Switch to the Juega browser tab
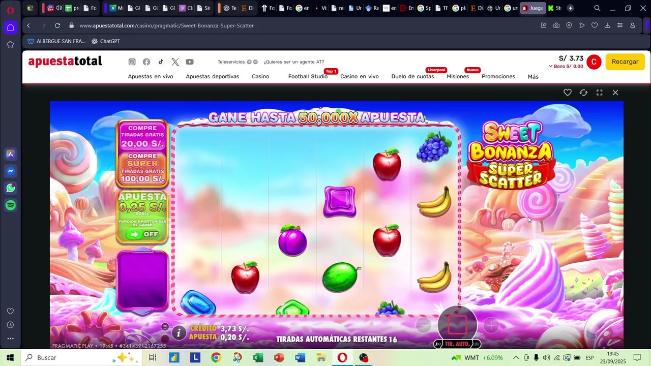The image size is (651, 366). click(x=533, y=8)
